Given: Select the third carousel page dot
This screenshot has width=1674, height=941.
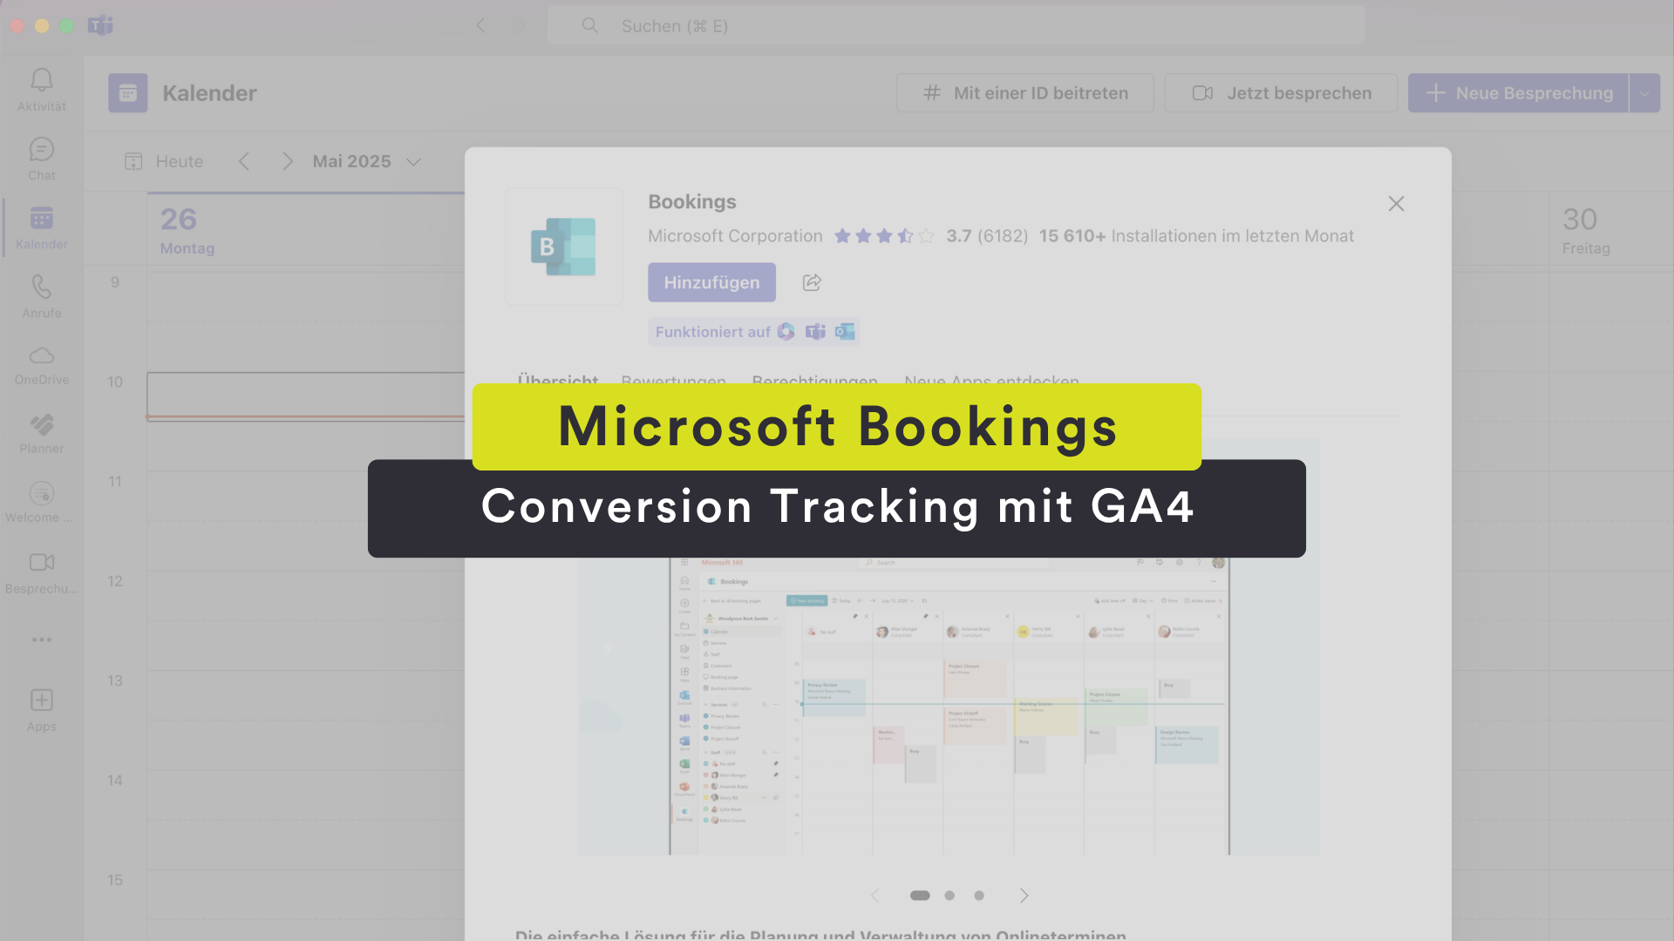Looking at the screenshot, I should coord(979,896).
